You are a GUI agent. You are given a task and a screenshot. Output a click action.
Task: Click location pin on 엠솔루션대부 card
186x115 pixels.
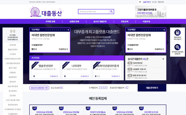click(x=34, y=76)
